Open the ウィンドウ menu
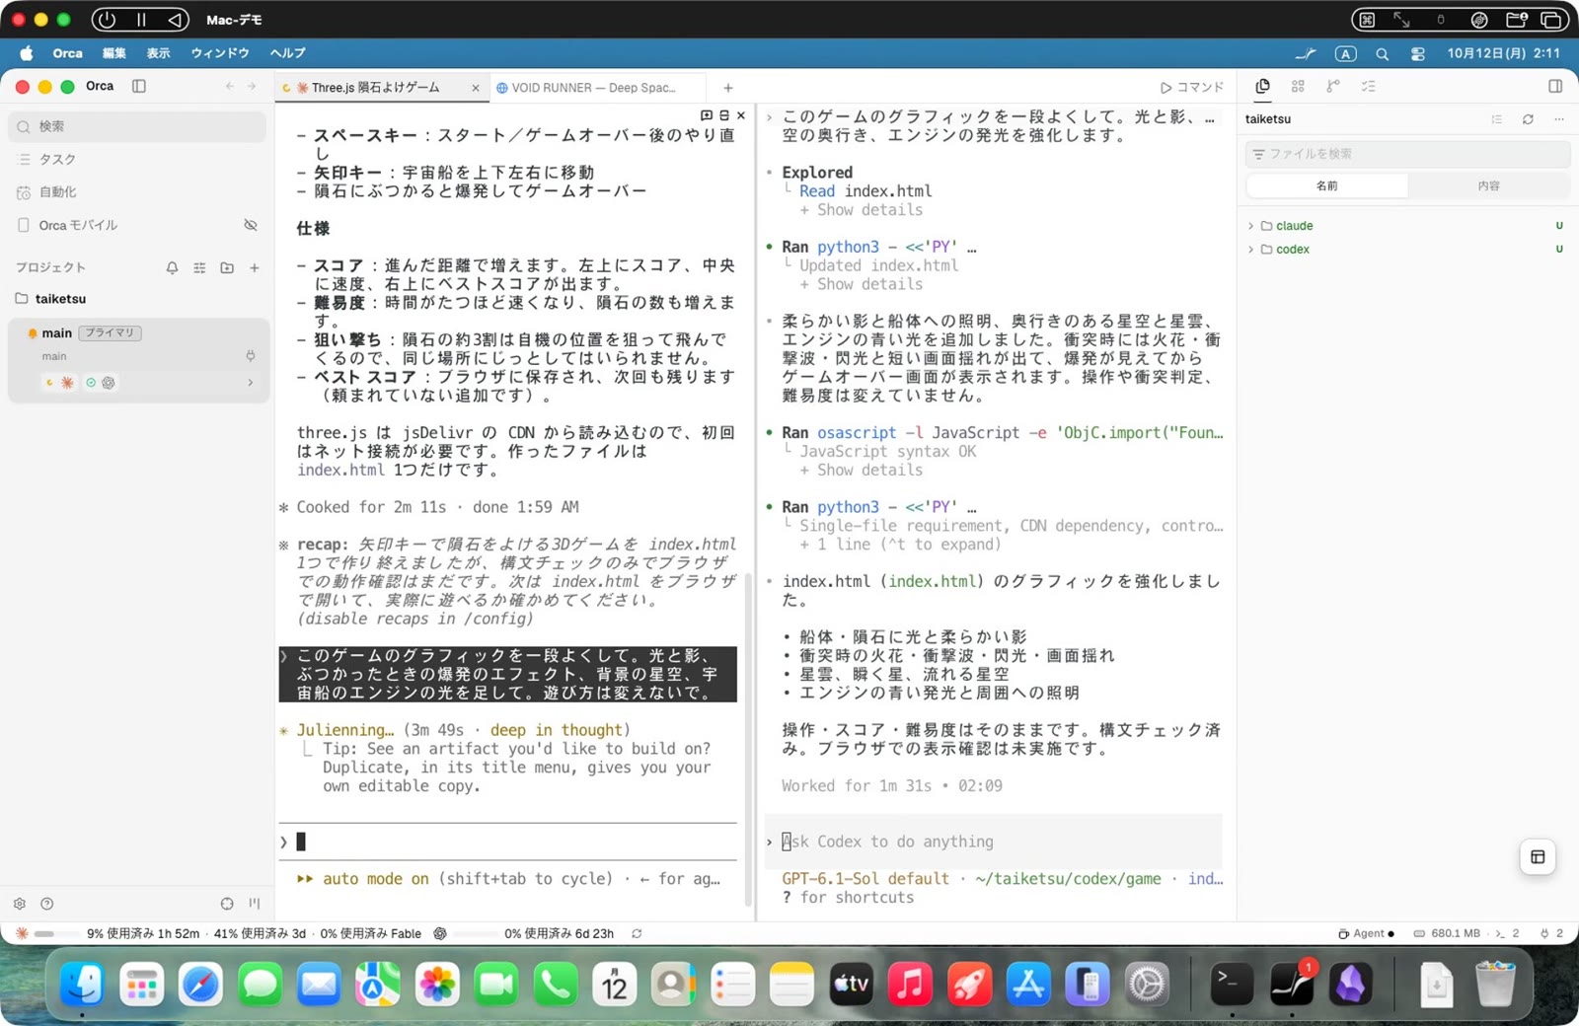This screenshot has width=1579, height=1026. [x=219, y=53]
